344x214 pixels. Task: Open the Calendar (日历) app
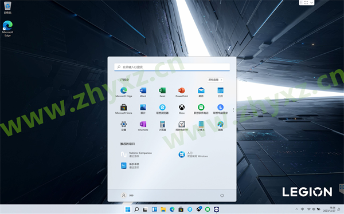point(220,92)
